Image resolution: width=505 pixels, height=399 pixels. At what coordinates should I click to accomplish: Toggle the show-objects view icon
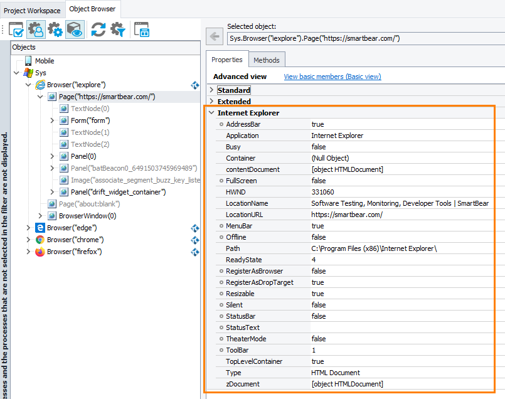tap(75, 29)
